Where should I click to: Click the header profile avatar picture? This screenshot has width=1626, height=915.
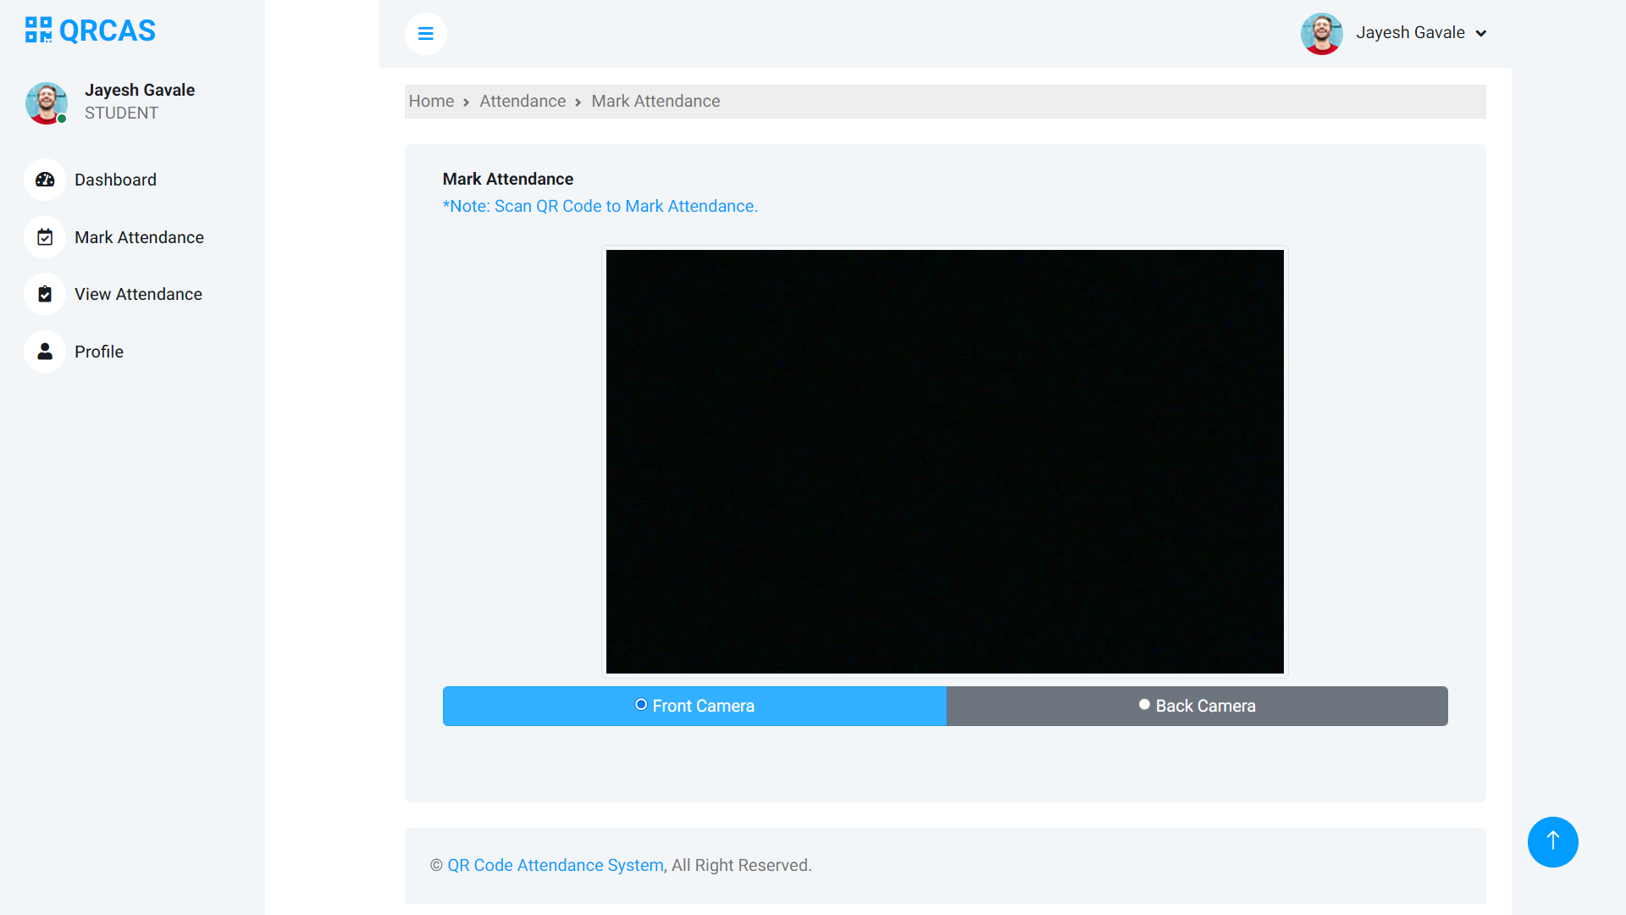coord(1321,34)
